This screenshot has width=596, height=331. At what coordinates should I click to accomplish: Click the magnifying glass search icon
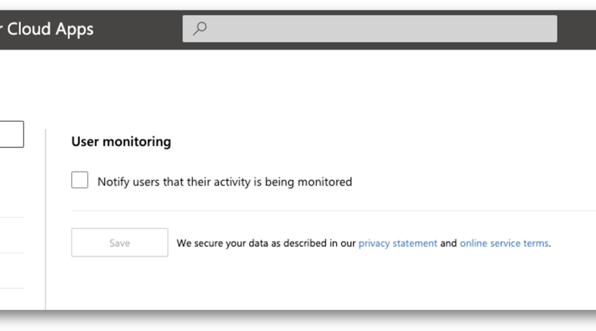coord(200,29)
